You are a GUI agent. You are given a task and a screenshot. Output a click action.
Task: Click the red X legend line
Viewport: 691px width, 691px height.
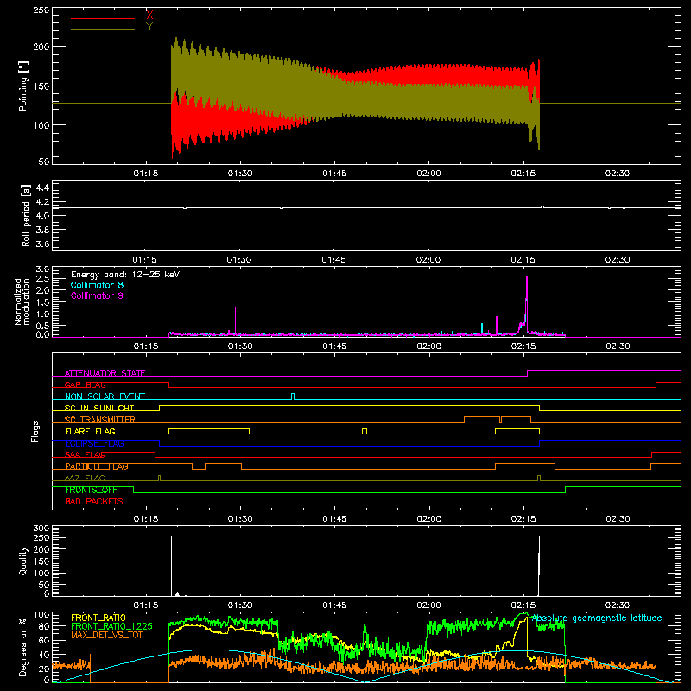click(102, 18)
